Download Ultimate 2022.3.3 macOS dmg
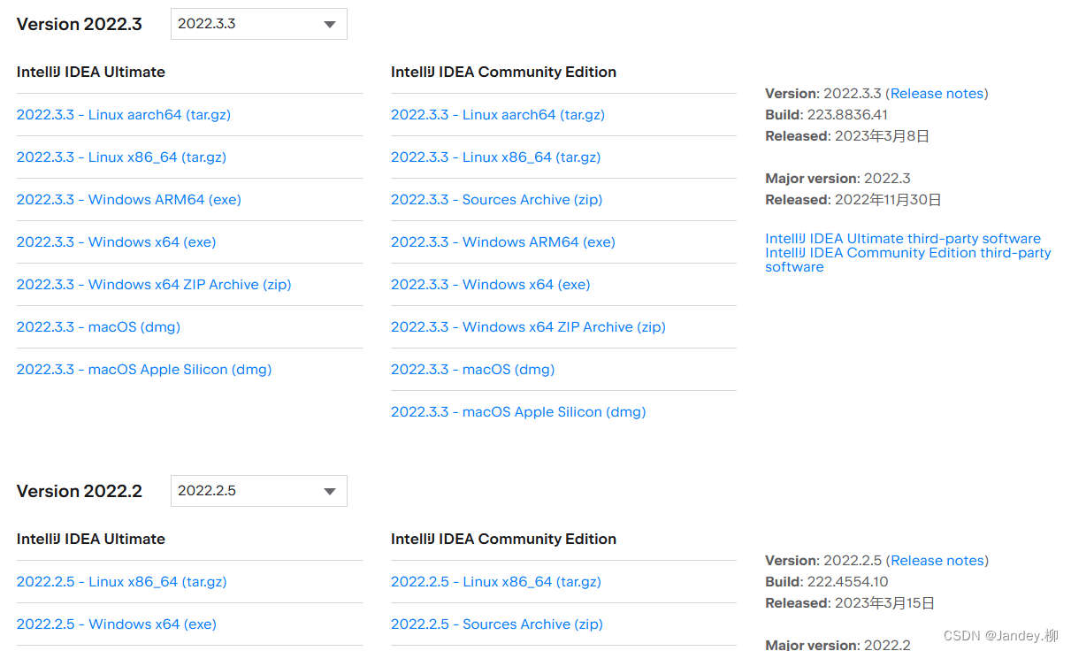 click(98, 327)
